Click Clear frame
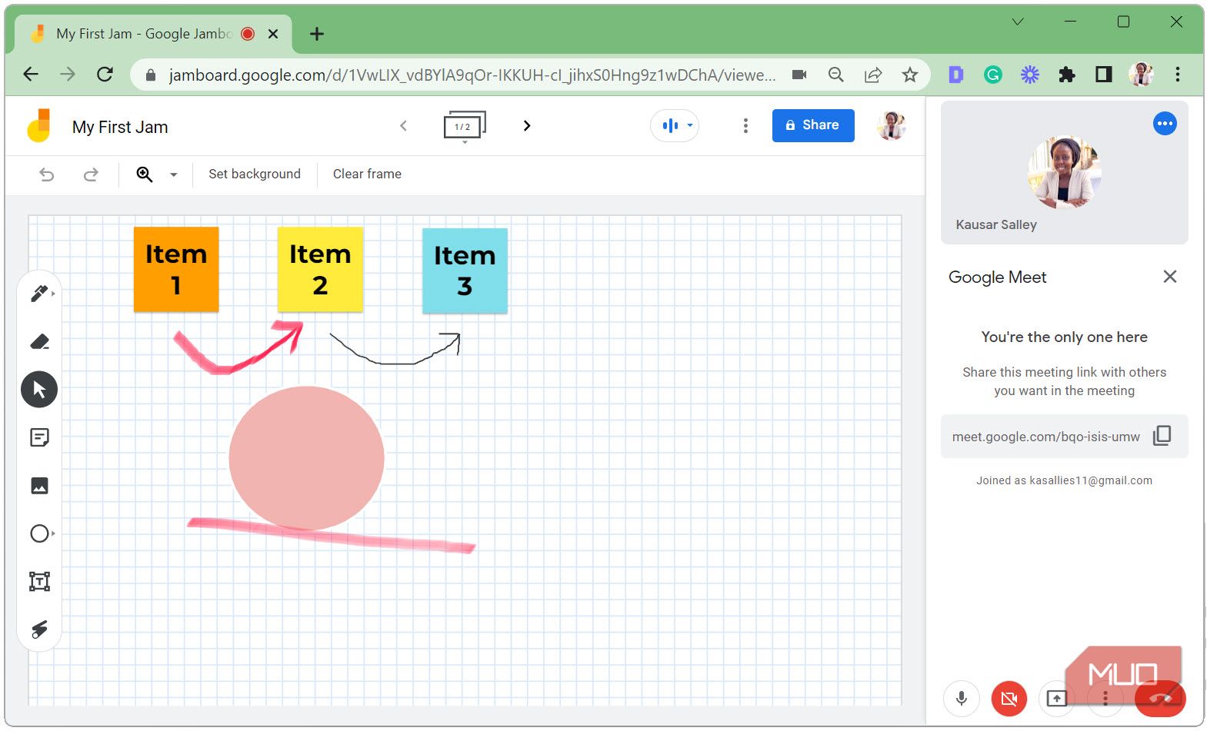This screenshot has height=731, width=1207. tap(367, 174)
